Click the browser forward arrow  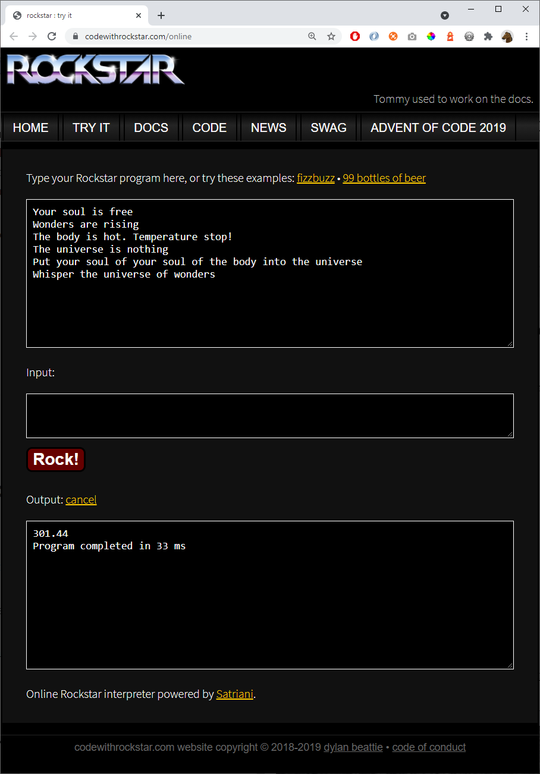coord(33,36)
